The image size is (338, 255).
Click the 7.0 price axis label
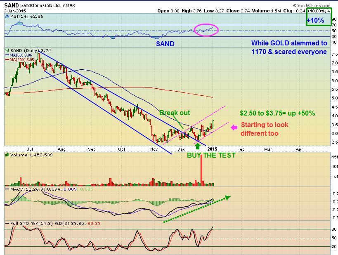click(x=334, y=63)
